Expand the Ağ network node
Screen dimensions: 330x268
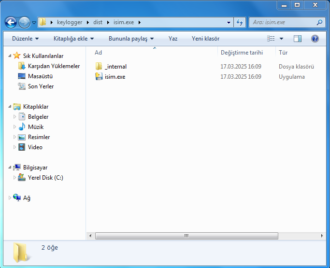click(10, 197)
